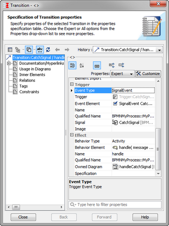Viewport: 169px width, 226px height.
Task: Toggle the show description area button
Action: click(x=97, y=65)
